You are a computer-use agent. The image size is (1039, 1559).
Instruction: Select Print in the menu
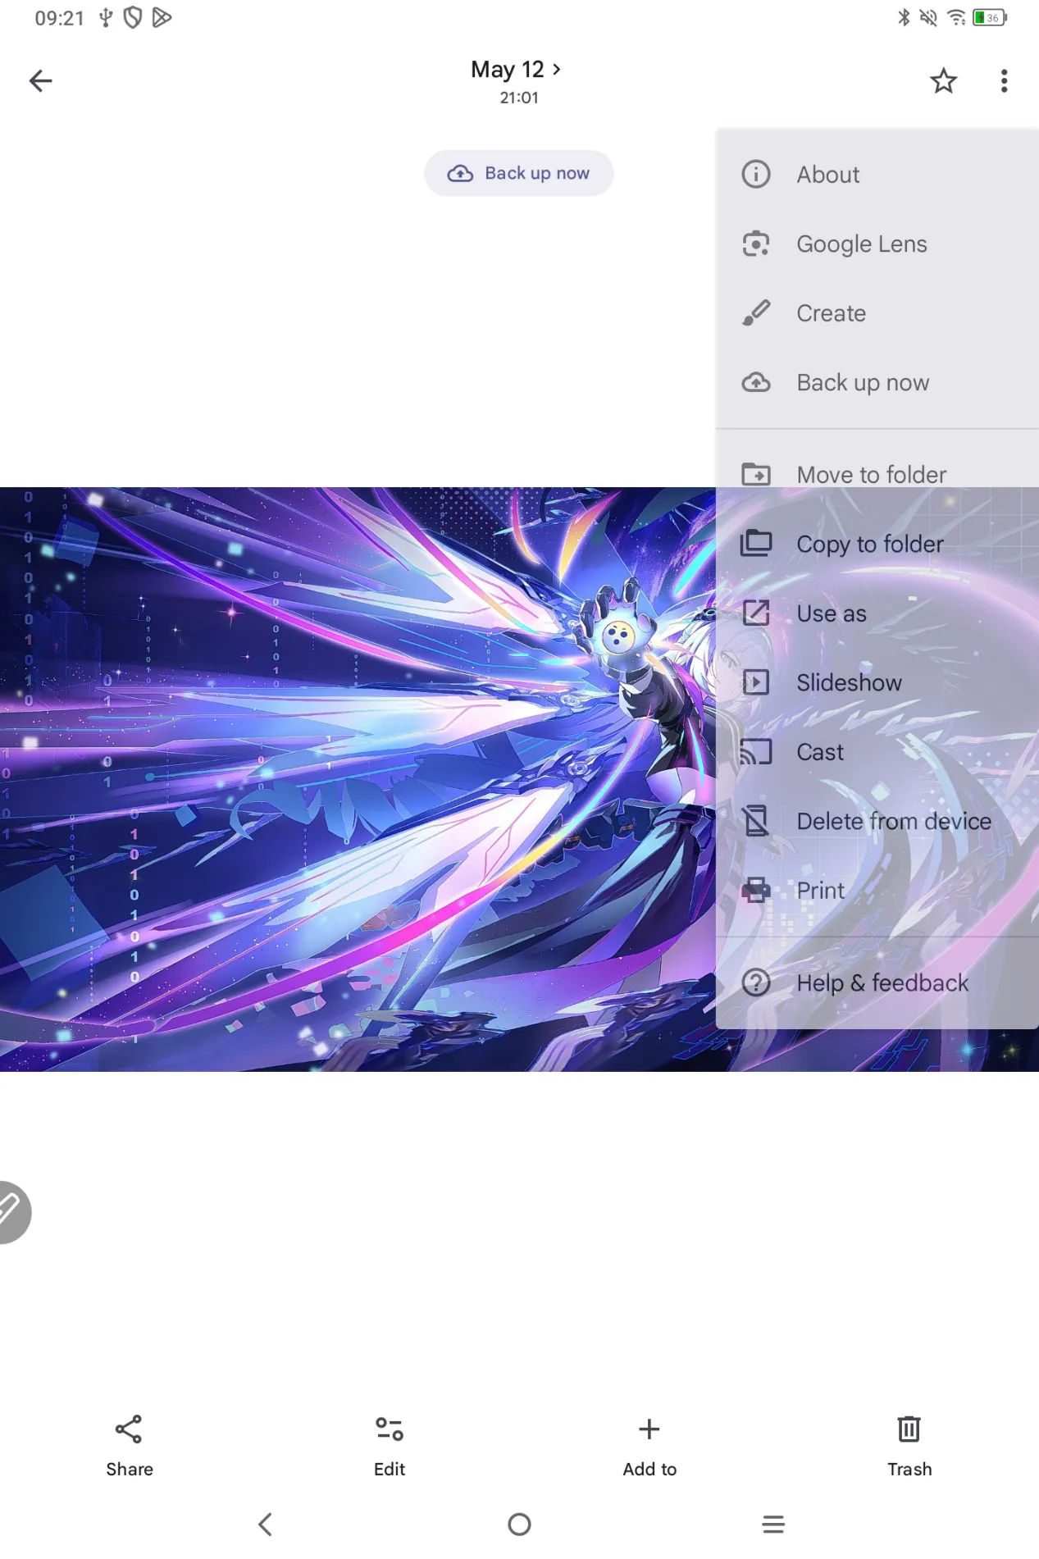pyautogui.click(x=877, y=891)
